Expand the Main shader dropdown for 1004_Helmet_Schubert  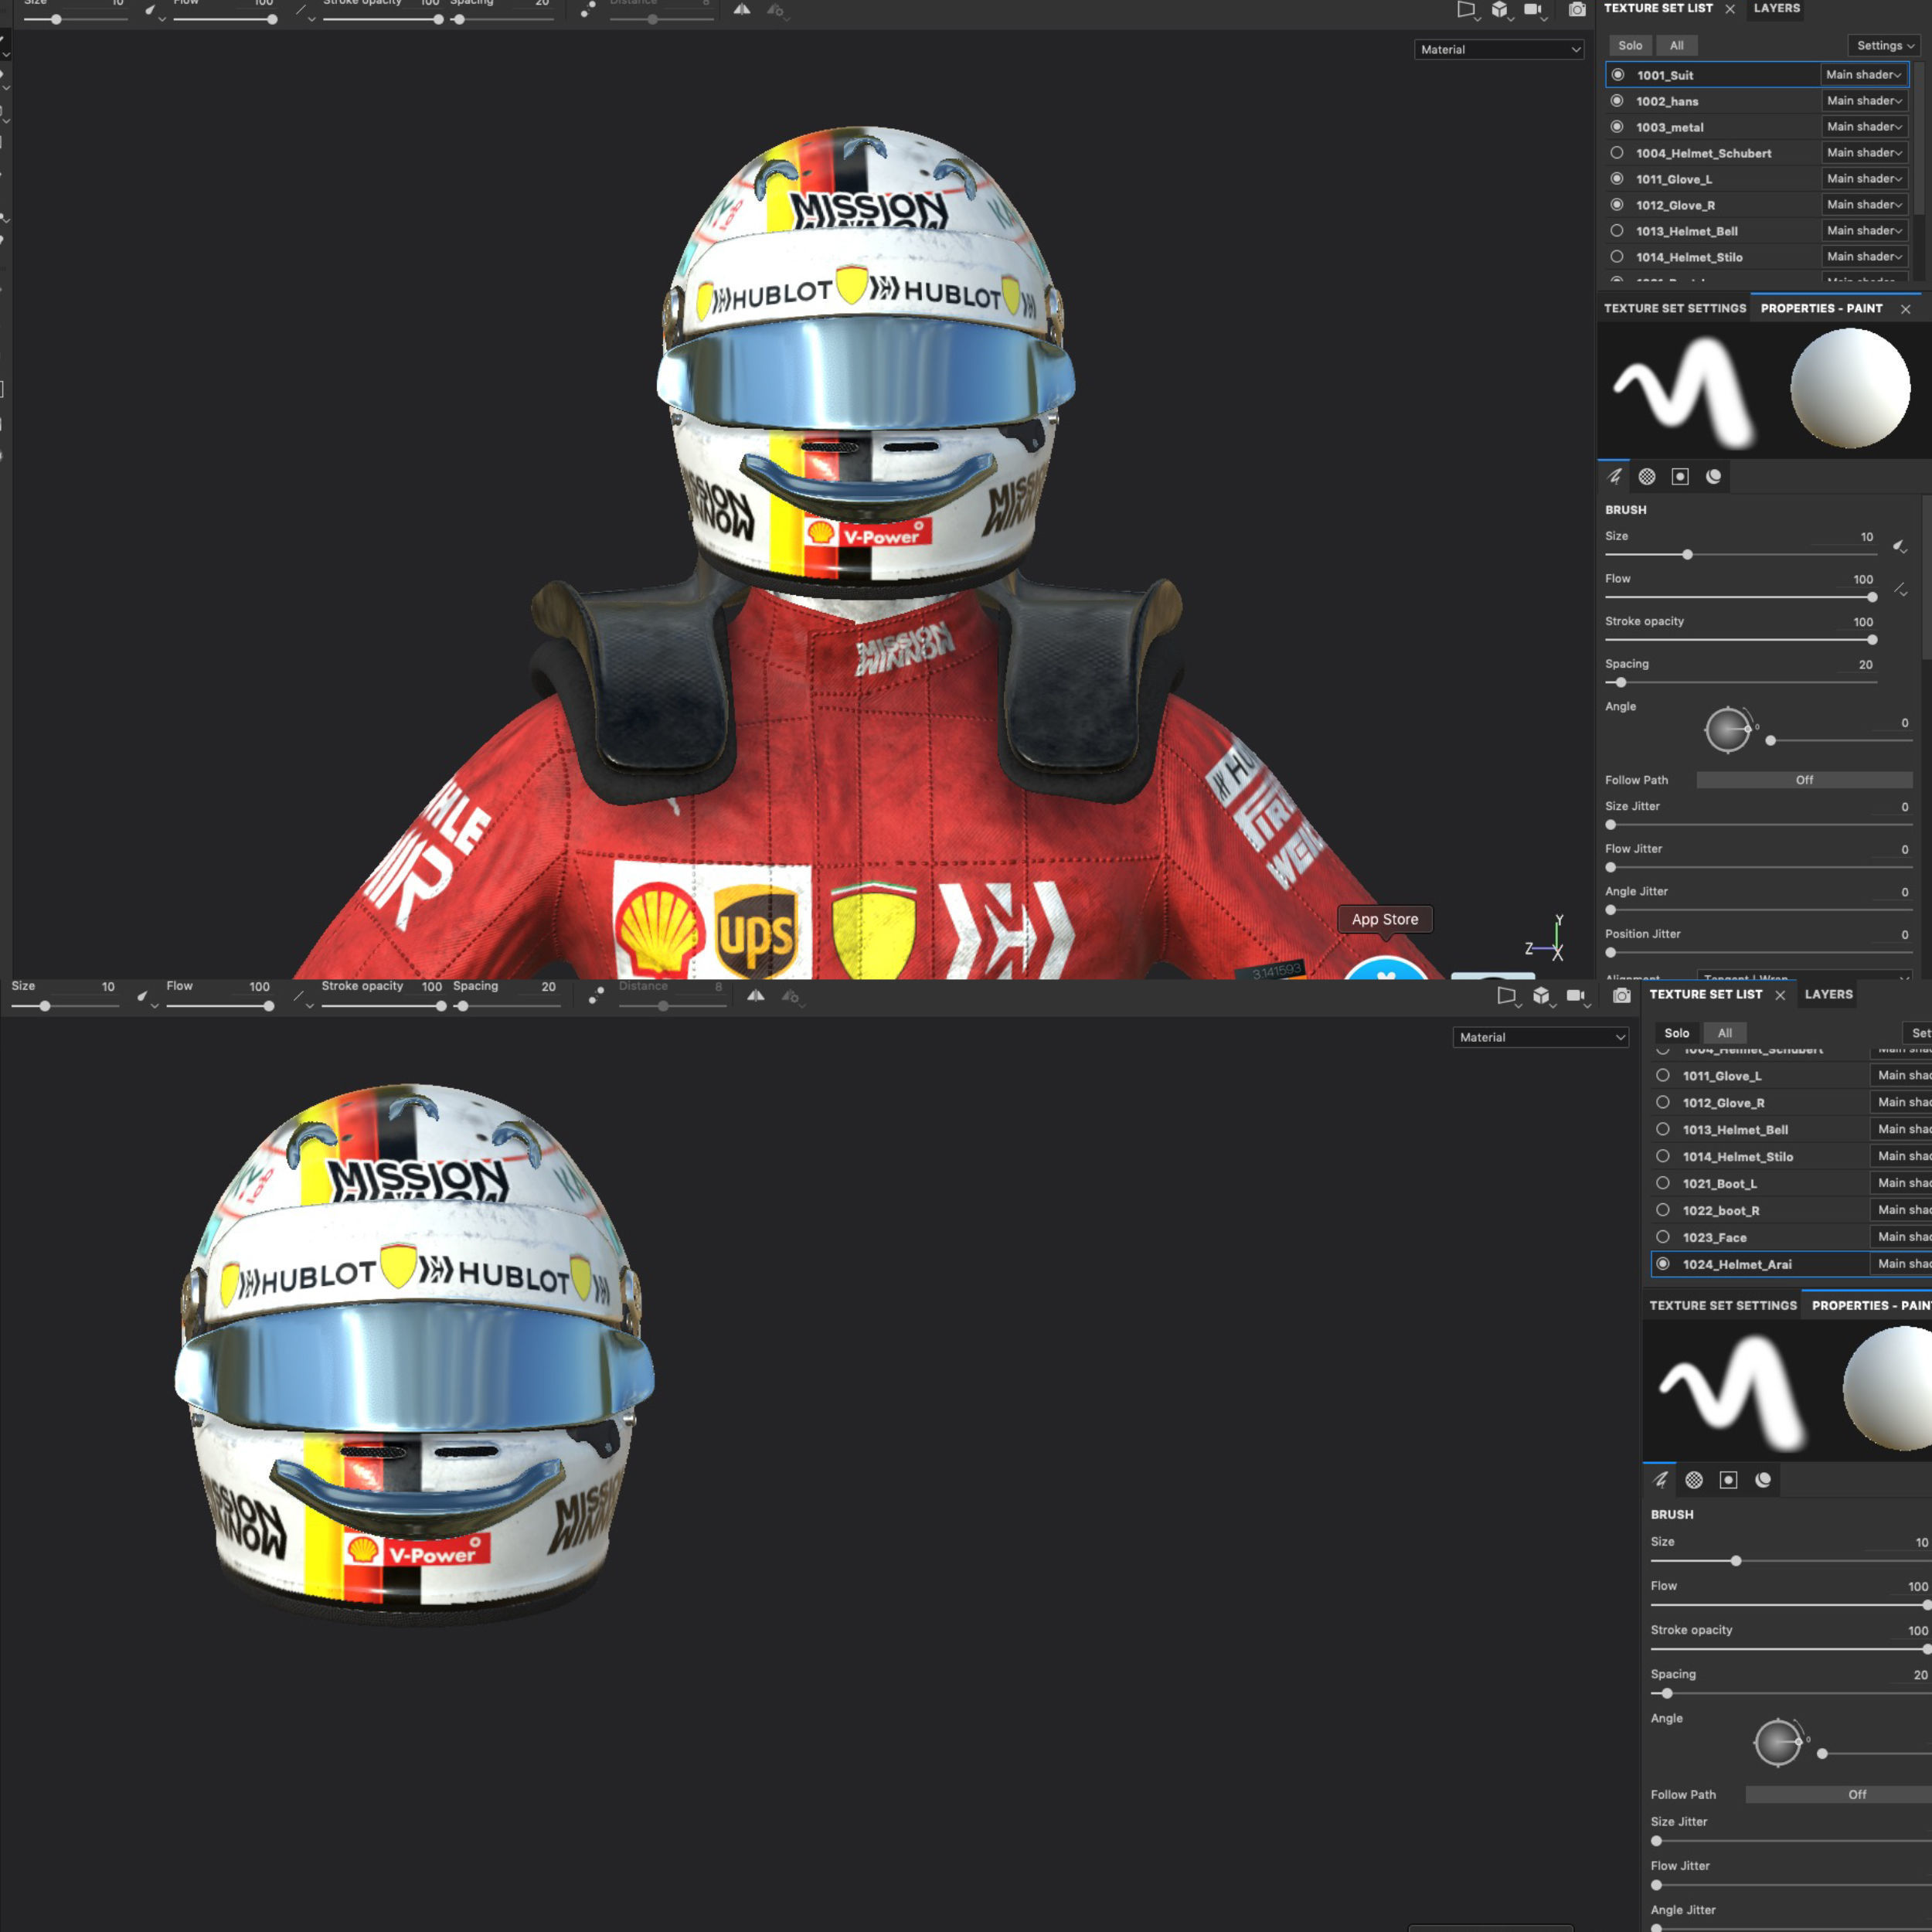click(1863, 153)
